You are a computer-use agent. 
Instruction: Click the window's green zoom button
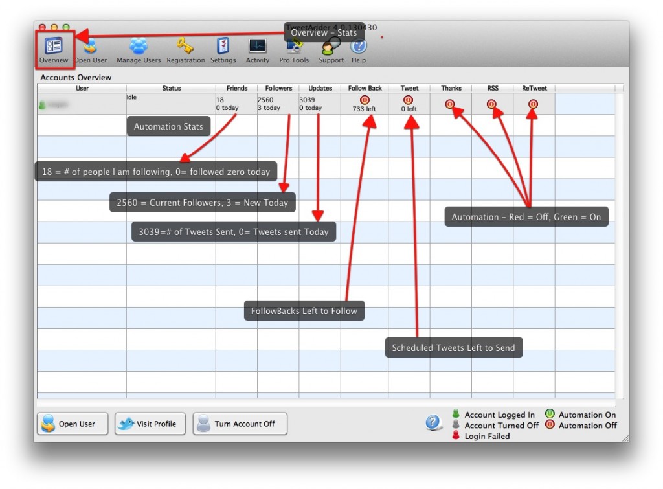66,27
